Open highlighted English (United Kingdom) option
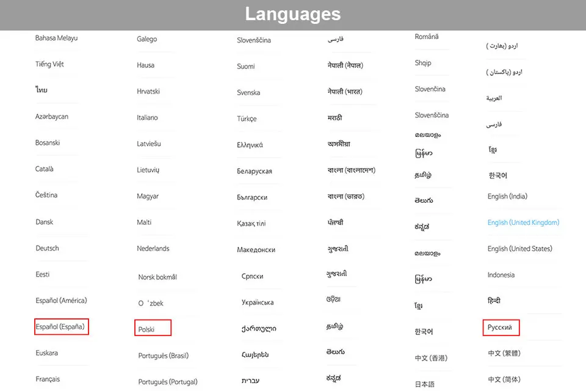 pos(523,222)
